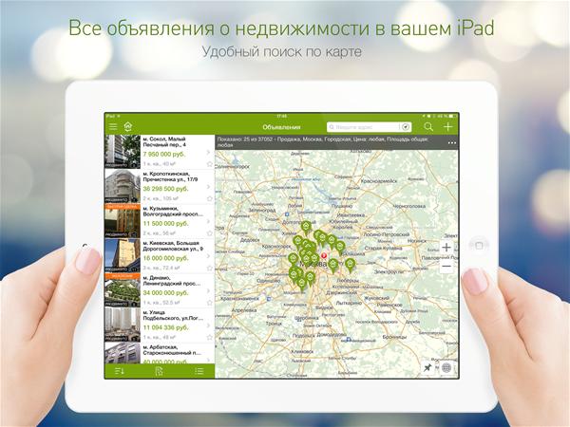Viewport: 570px width, 427px height.
Task: Expand м. Кузьминки listing chevron
Action: (x=208, y=221)
